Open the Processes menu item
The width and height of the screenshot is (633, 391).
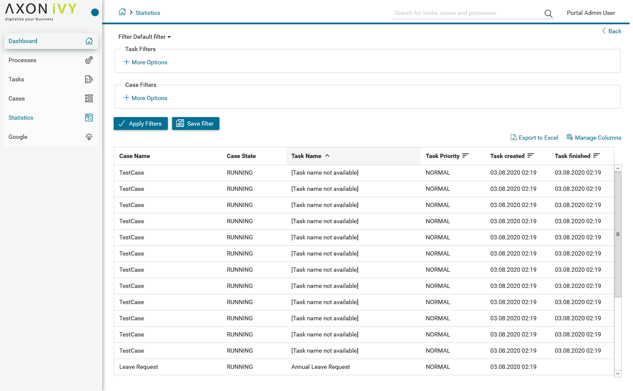tap(51, 60)
